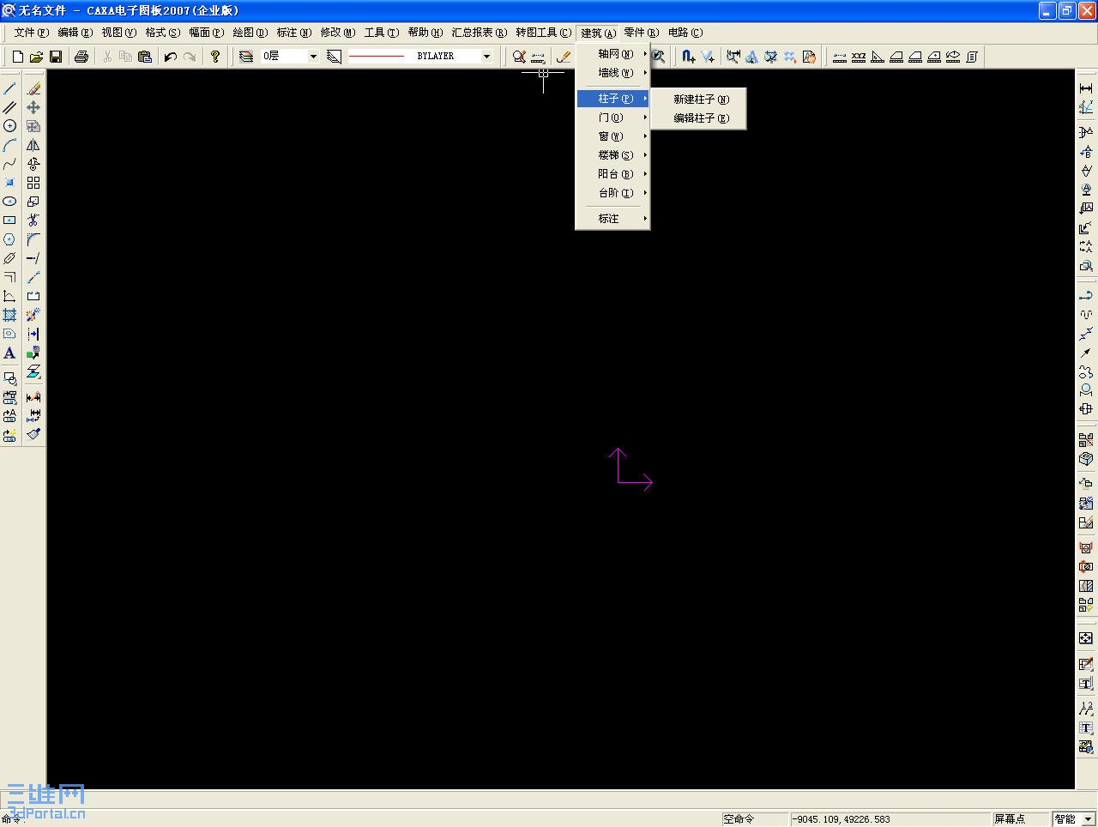The image size is (1098, 827).
Task: Save the current drawing
Action: pyautogui.click(x=56, y=57)
